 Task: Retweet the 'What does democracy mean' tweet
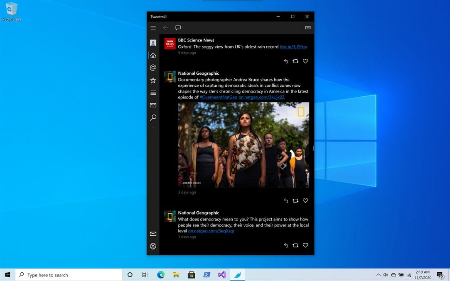[295, 245]
